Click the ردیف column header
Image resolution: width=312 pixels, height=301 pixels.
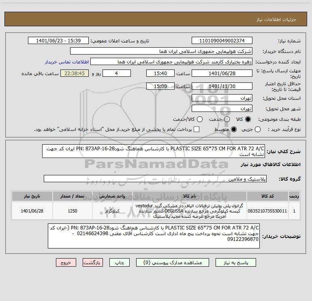tap(294, 196)
